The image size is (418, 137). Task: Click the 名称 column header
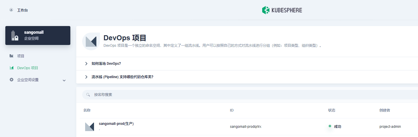87,110
